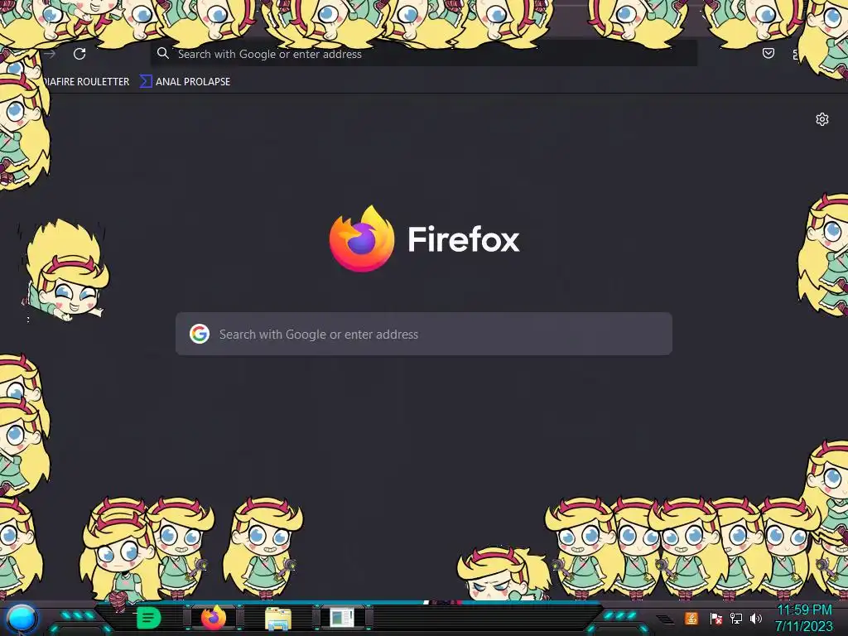Open File Explorer from the taskbar

point(278,618)
